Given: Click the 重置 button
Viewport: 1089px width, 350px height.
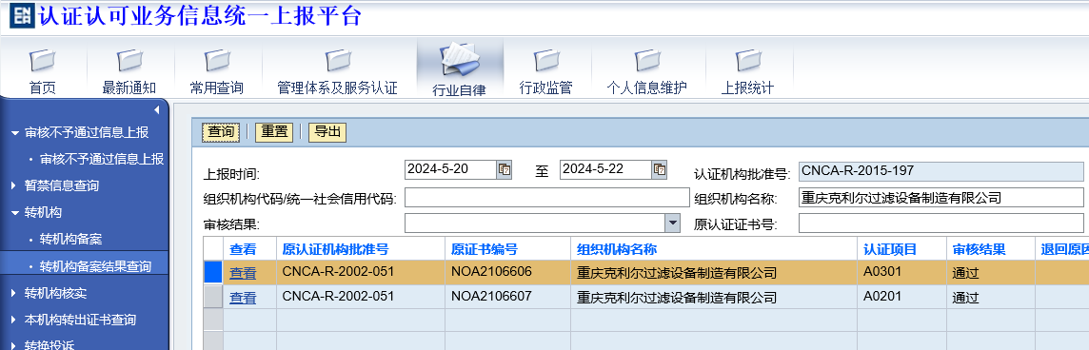Looking at the screenshot, I should (274, 132).
